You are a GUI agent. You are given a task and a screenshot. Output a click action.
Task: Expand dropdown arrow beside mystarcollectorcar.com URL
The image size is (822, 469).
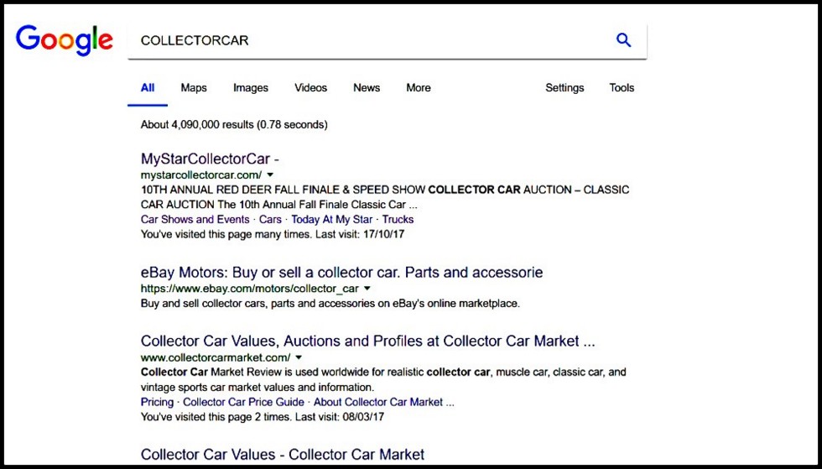coord(270,175)
